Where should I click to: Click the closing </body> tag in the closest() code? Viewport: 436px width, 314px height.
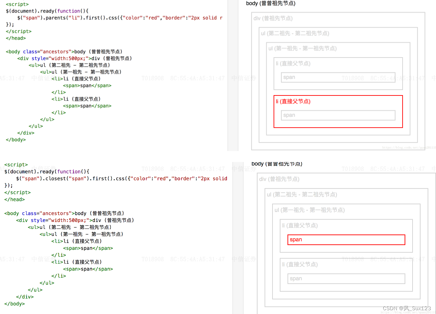14,304
